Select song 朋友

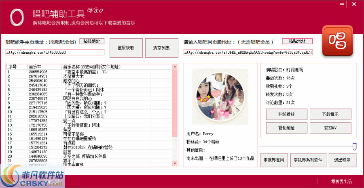67,152
